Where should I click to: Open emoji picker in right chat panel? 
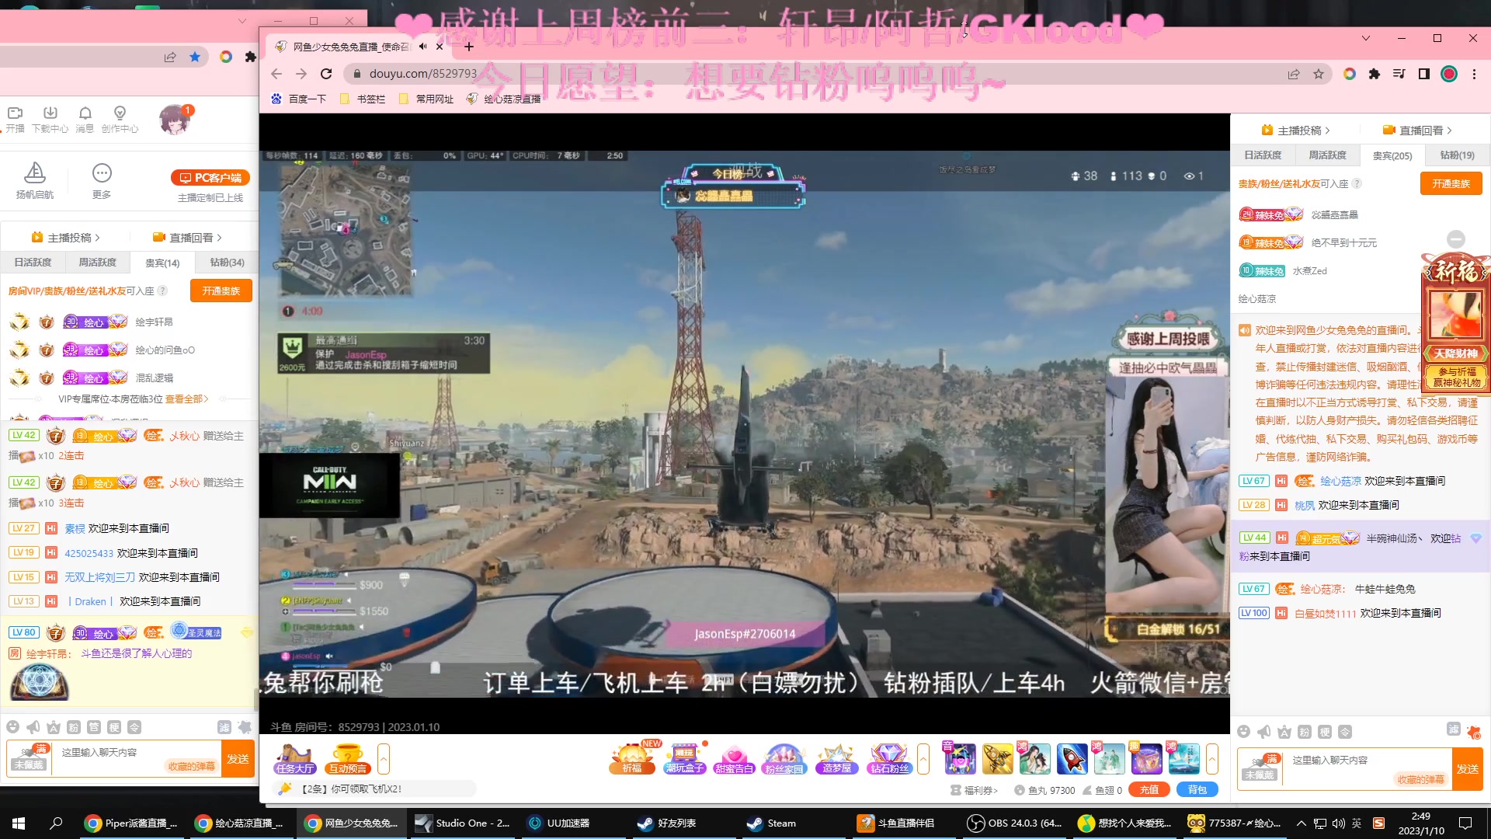click(1243, 732)
